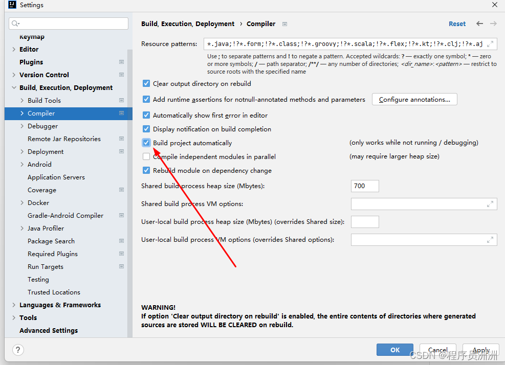Expand the Resource patterns field icon
Image resolution: width=505 pixels, height=365 pixels.
tap(490, 44)
